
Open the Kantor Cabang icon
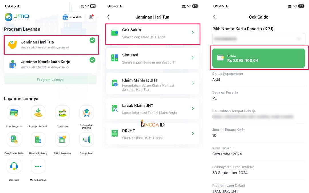(38, 139)
